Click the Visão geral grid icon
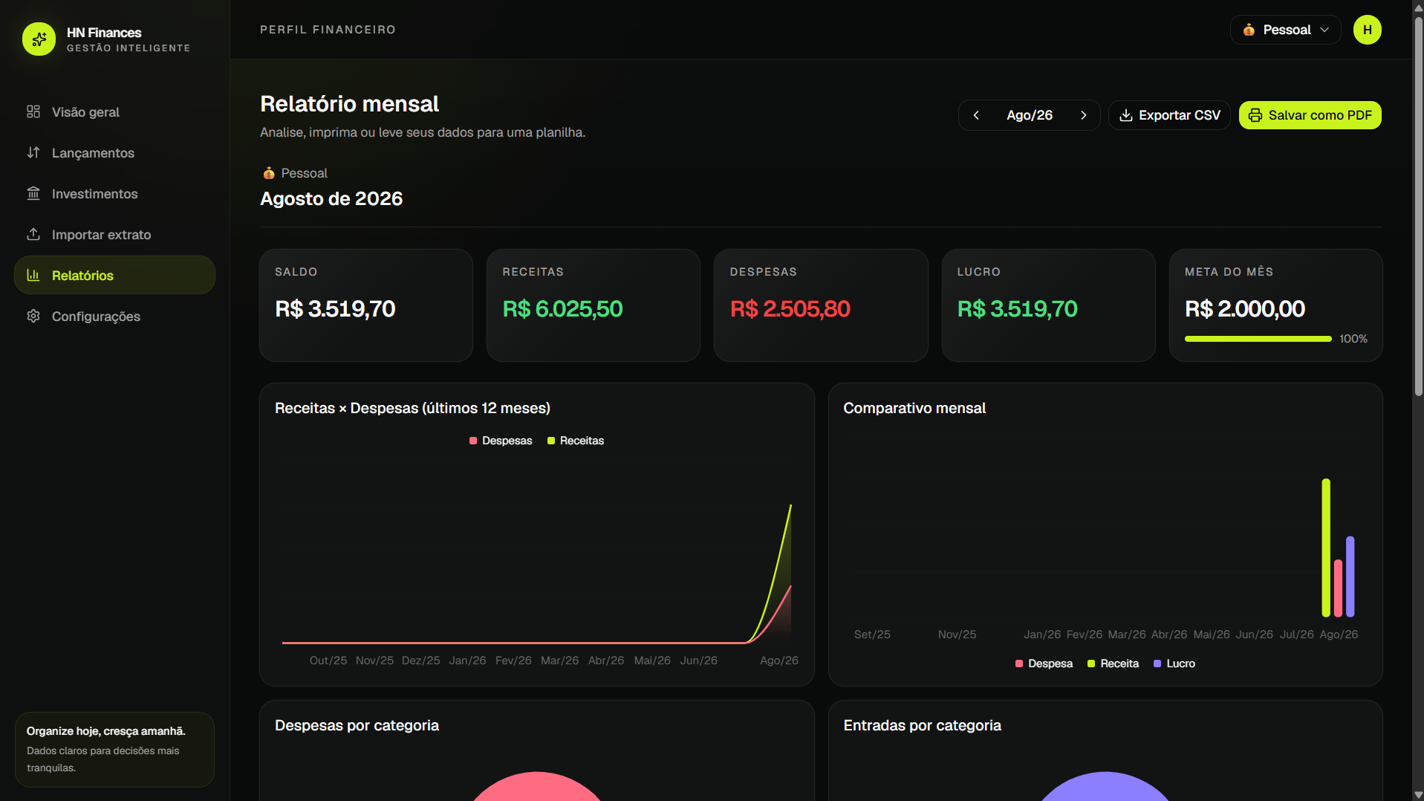Viewport: 1424px width, 801px height. 33,111
